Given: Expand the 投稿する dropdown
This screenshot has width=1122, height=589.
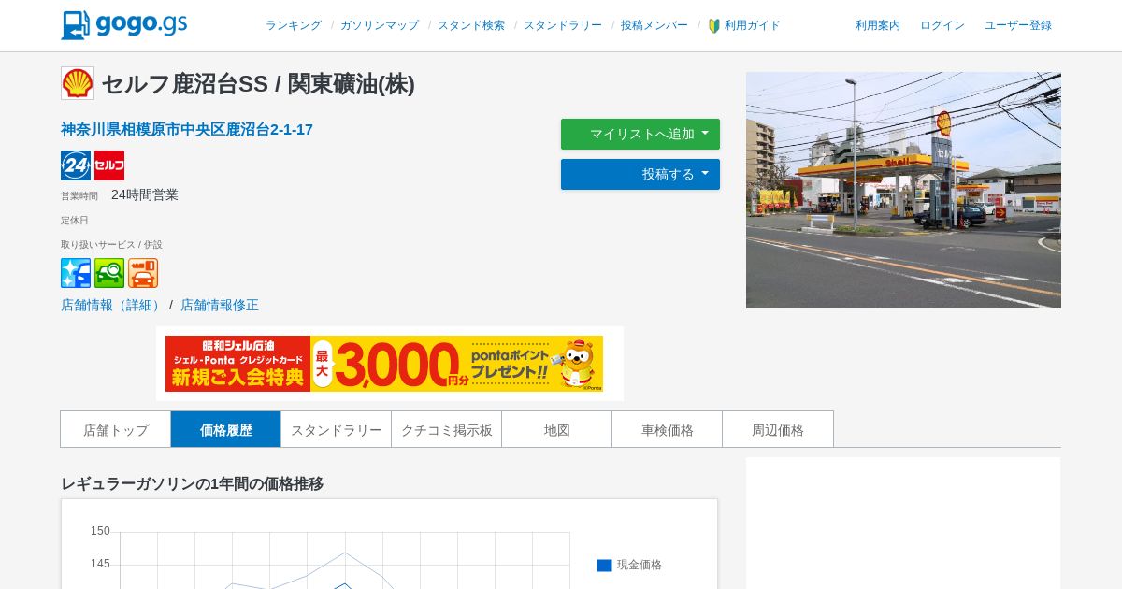Looking at the screenshot, I should pos(640,174).
